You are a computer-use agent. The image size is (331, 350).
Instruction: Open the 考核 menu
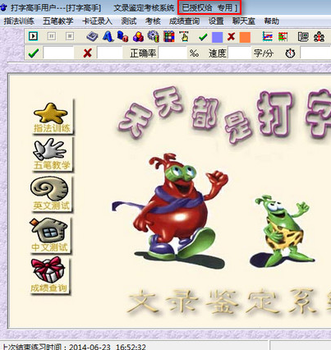coord(153,21)
